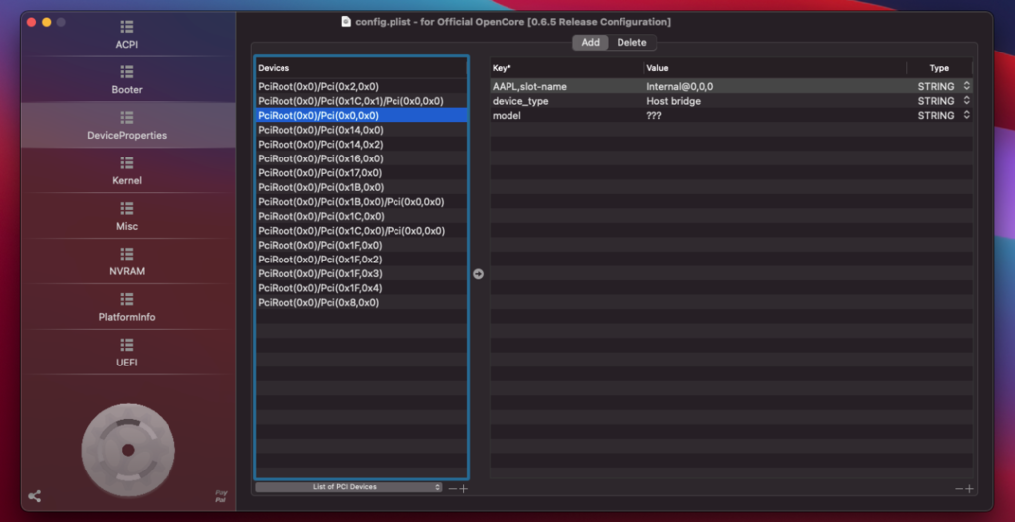Remove a property with right minus button
The height and width of the screenshot is (522, 1015).
(x=959, y=488)
